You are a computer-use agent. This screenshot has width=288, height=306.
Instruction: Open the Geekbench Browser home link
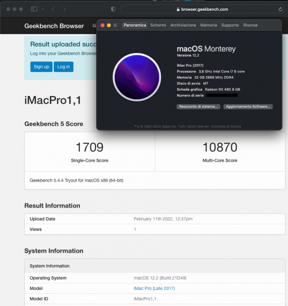click(x=54, y=26)
